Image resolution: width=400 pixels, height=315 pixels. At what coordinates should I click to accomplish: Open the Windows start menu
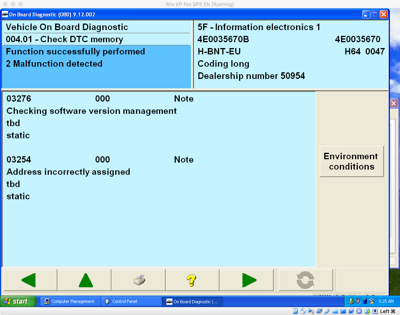click(x=18, y=301)
